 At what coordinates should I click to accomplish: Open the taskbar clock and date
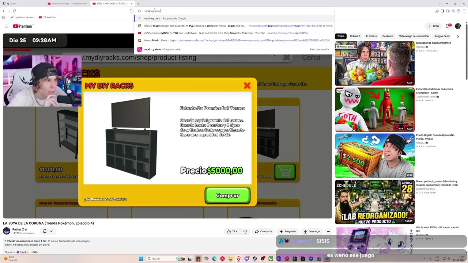tap(458, 259)
